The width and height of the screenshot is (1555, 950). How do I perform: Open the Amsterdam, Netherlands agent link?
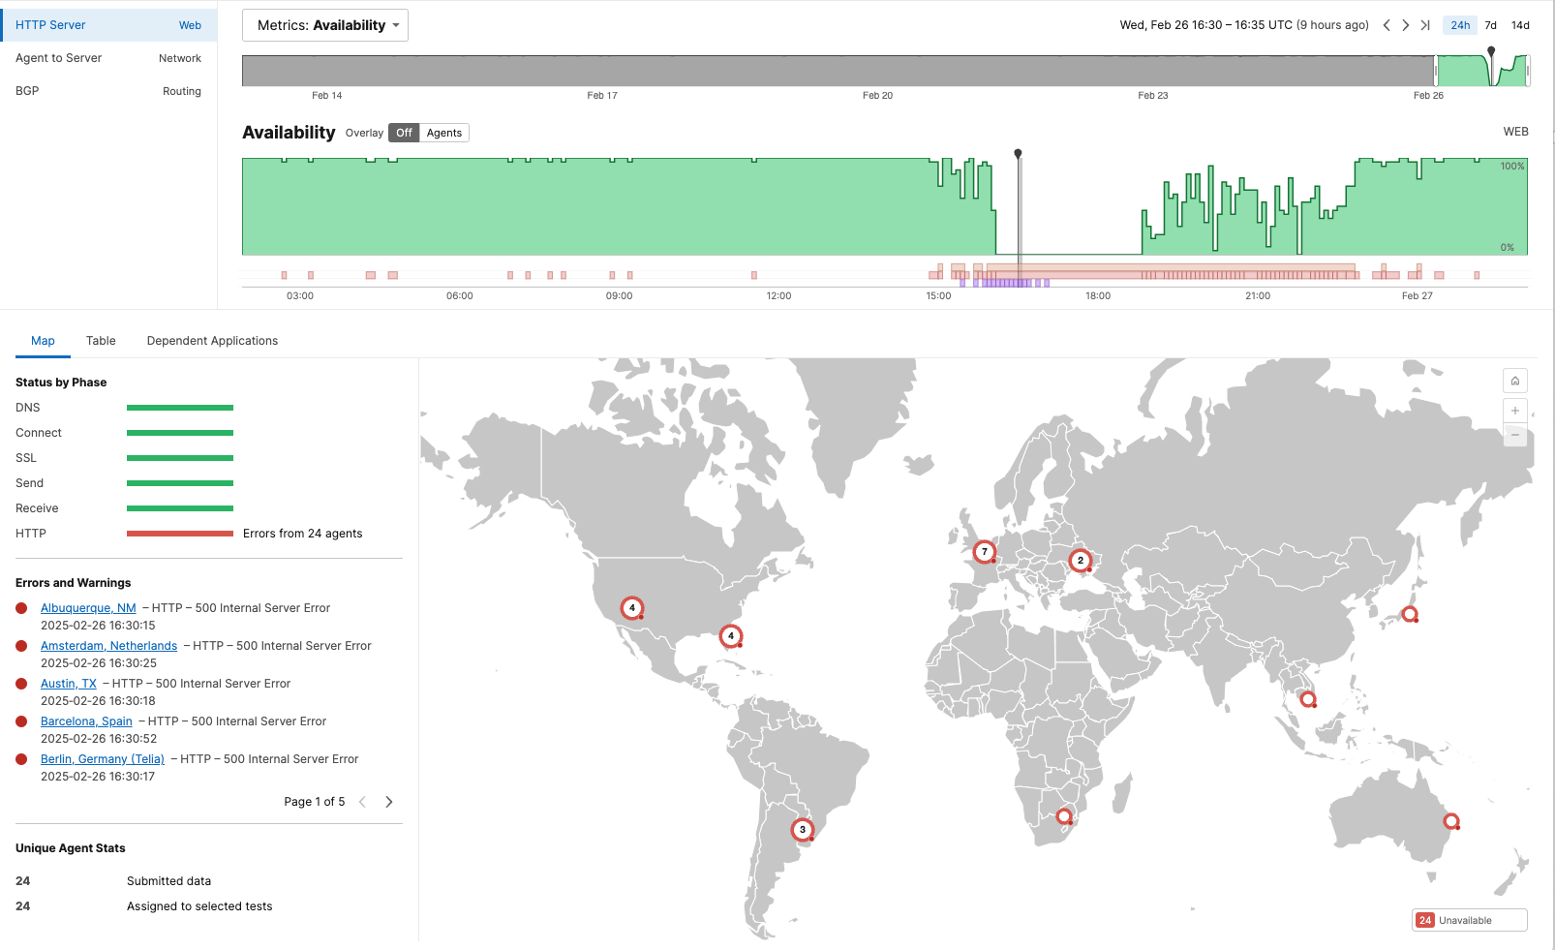(108, 646)
